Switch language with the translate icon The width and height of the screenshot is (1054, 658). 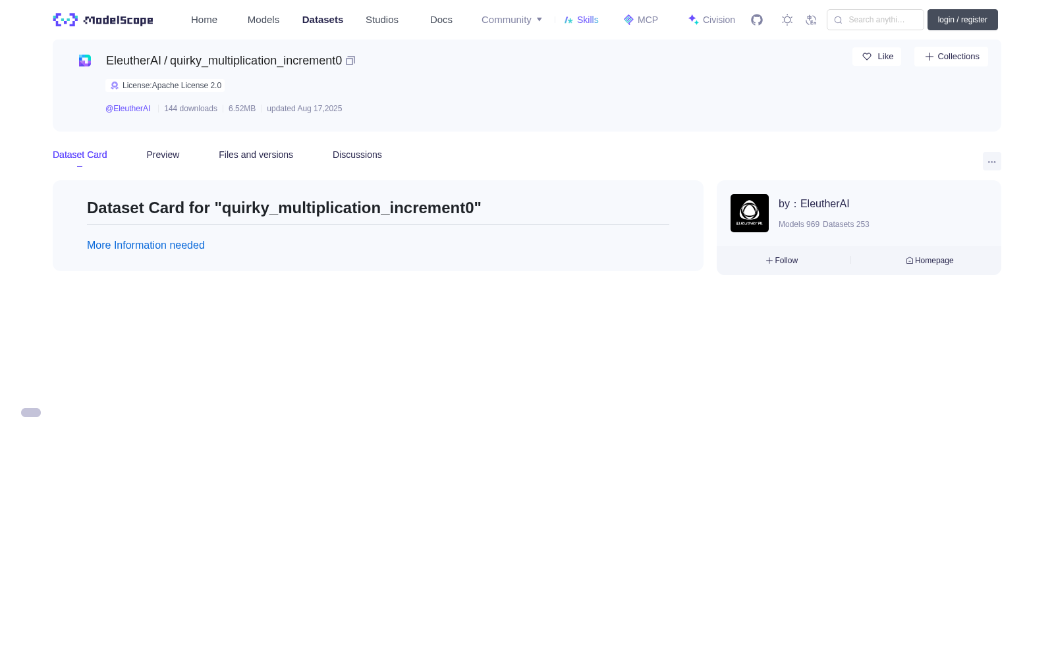pyautogui.click(x=811, y=20)
